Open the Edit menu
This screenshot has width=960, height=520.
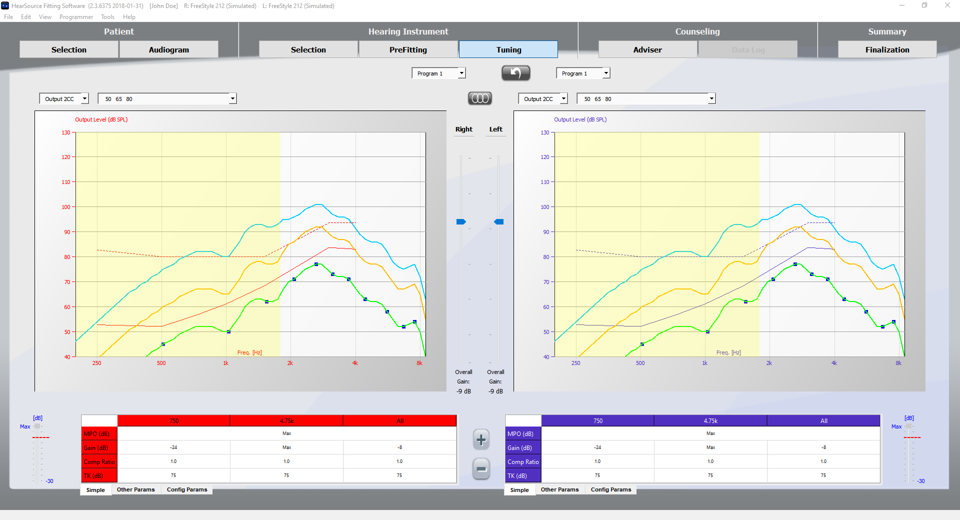click(26, 17)
